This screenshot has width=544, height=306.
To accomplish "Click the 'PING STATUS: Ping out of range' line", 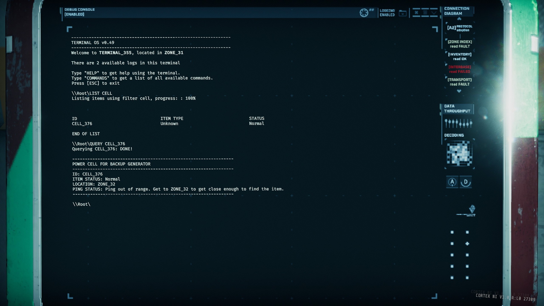I will (x=178, y=189).
